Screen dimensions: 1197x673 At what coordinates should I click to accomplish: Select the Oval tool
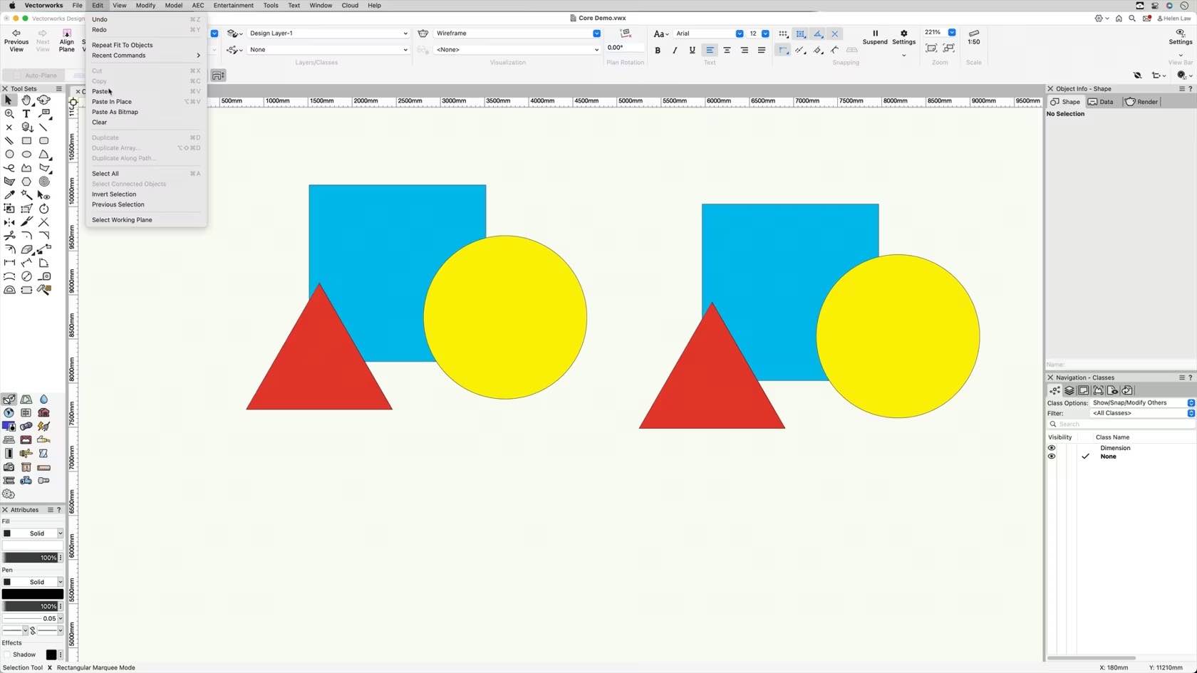pyautogui.click(x=26, y=155)
